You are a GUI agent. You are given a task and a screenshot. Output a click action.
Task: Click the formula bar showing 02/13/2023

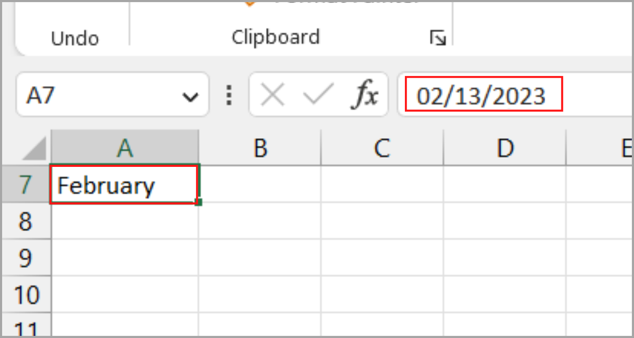(x=482, y=95)
